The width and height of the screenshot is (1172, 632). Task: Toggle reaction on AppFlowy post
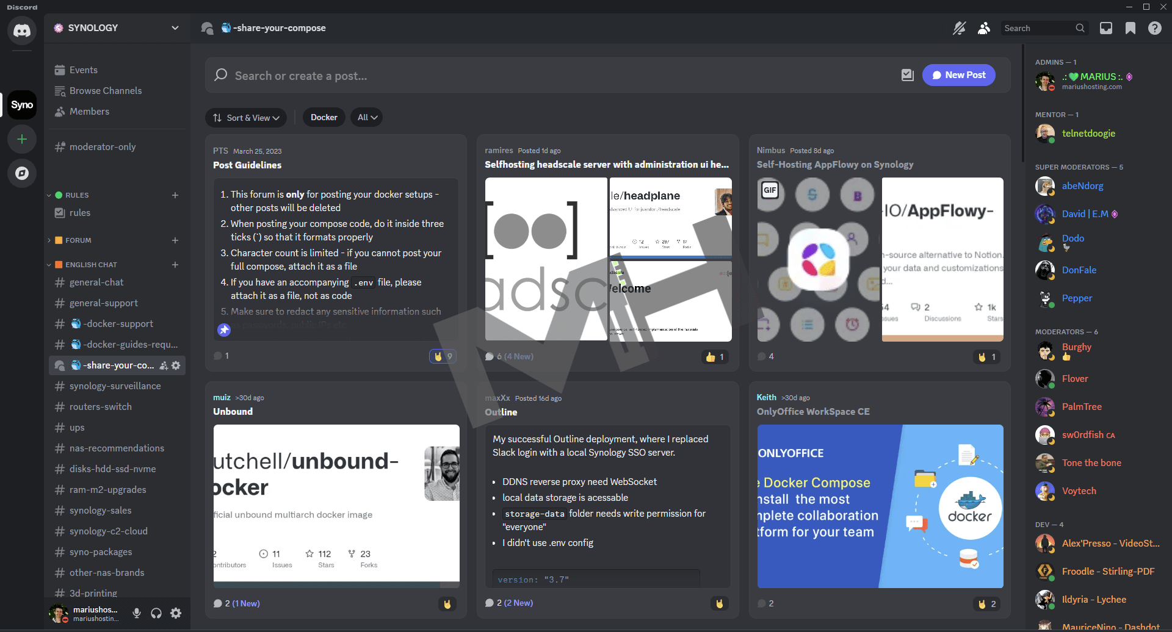point(986,357)
